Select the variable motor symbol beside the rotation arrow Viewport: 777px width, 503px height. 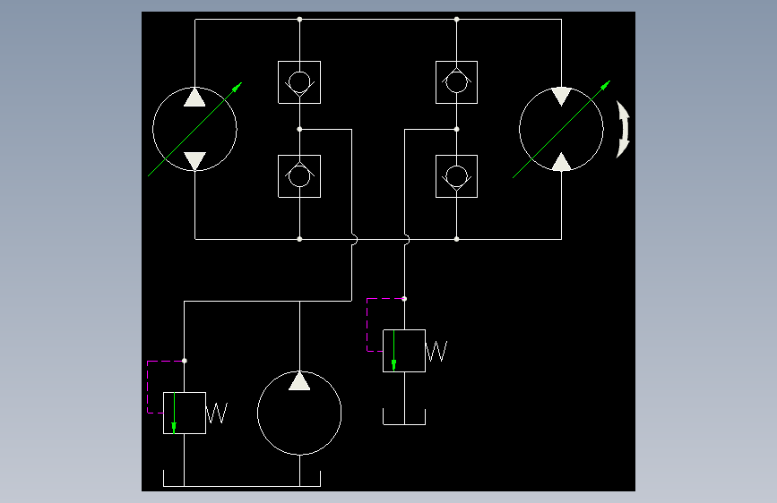coord(561,129)
